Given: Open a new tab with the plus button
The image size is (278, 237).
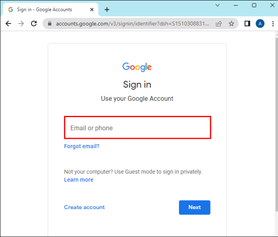Looking at the screenshot, I should click(x=107, y=10).
